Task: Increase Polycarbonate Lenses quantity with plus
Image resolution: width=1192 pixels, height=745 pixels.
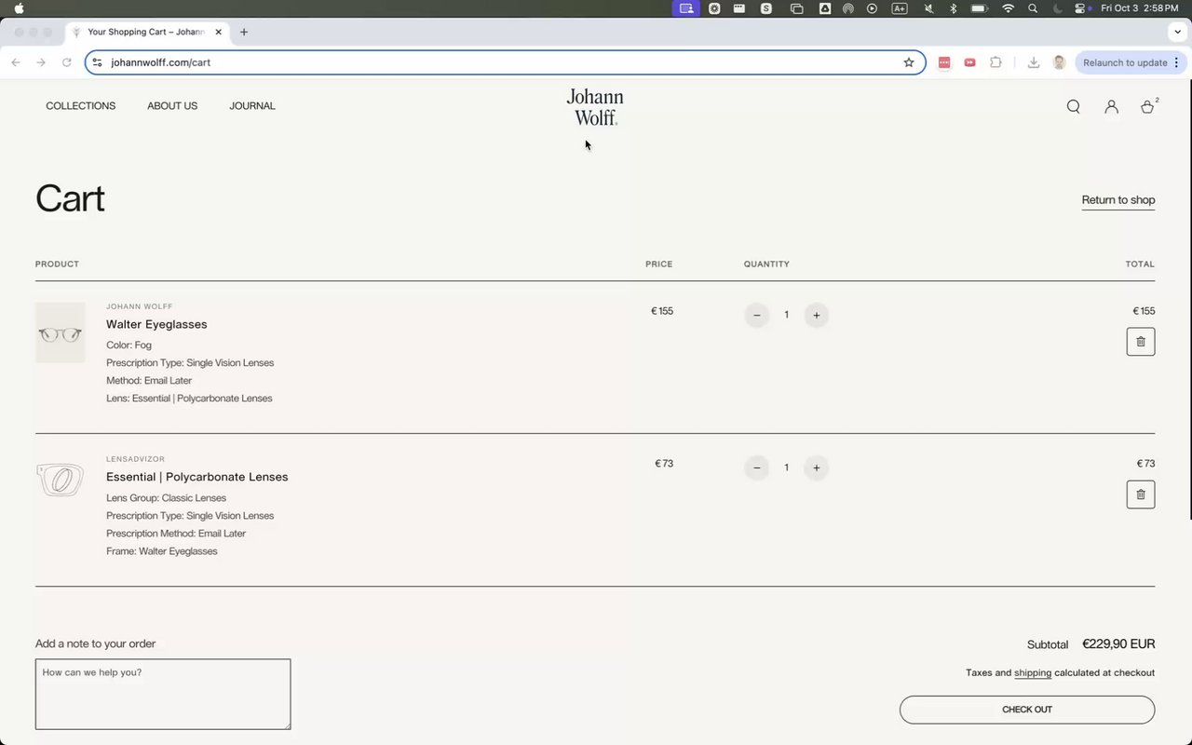Action: pyautogui.click(x=816, y=467)
